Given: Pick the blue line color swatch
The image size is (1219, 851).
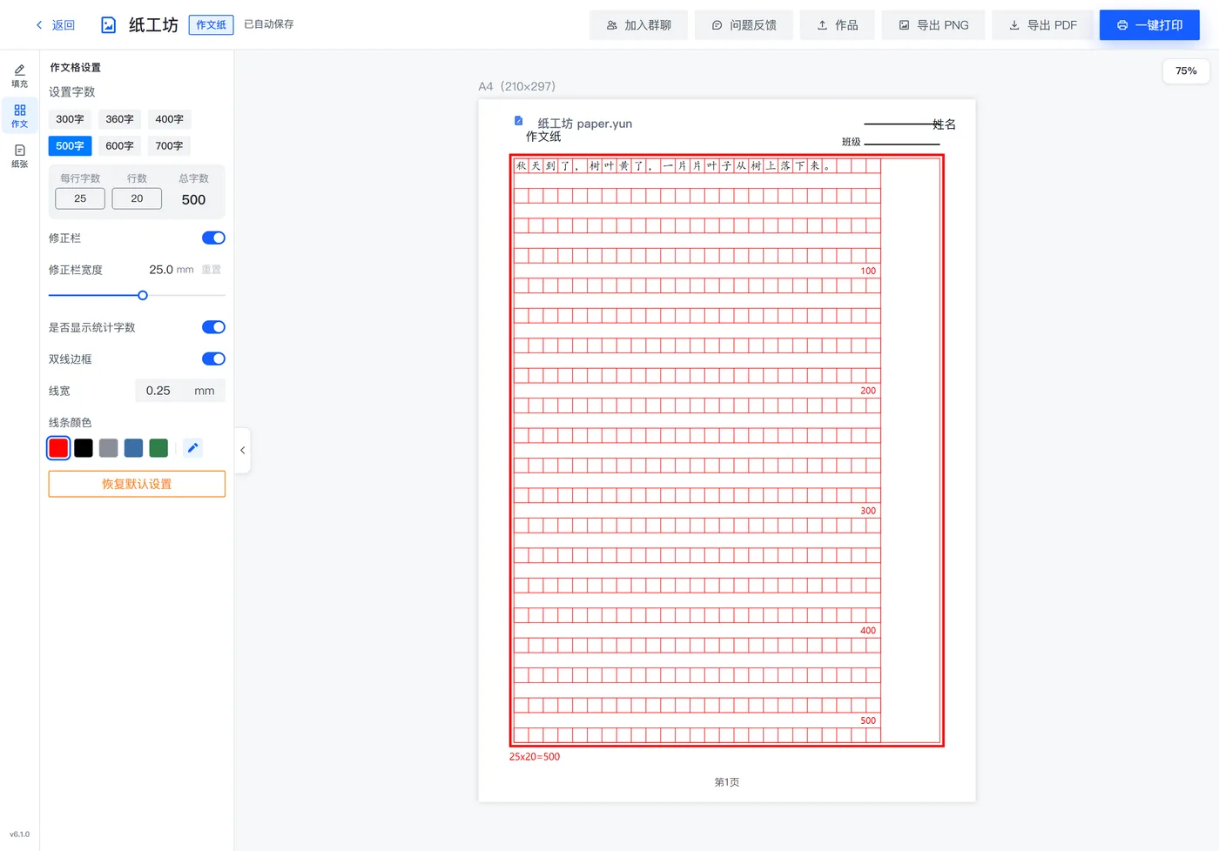Looking at the screenshot, I should click(133, 448).
